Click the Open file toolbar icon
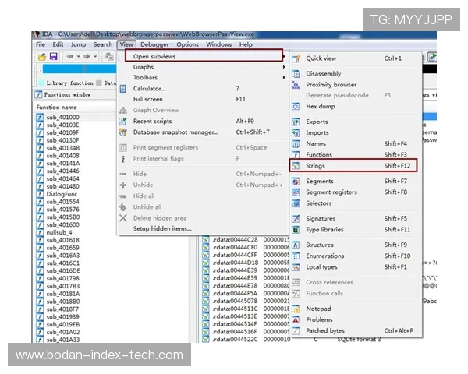The width and height of the screenshot is (468, 374). pyautogui.click(x=41, y=57)
